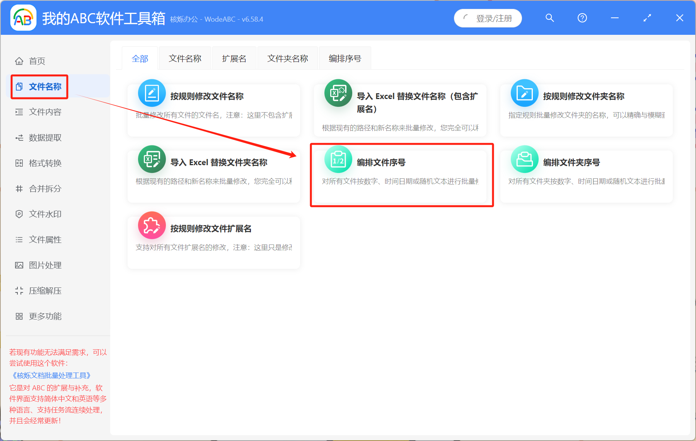This screenshot has width=696, height=441.
Task: Click the 登录/注册 button
Action: (x=488, y=18)
